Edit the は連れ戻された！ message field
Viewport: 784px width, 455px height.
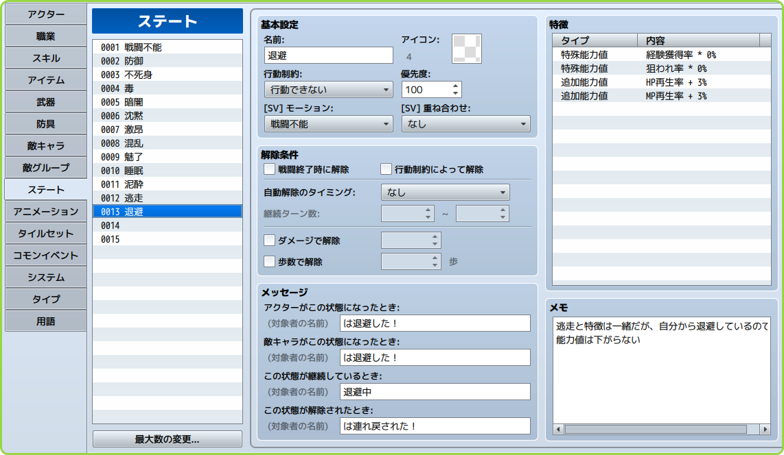pyautogui.click(x=435, y=426)
